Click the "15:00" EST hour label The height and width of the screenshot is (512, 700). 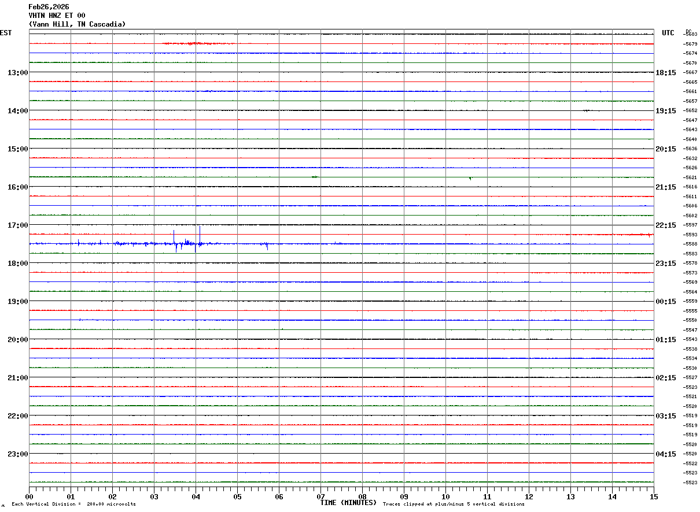17,149
